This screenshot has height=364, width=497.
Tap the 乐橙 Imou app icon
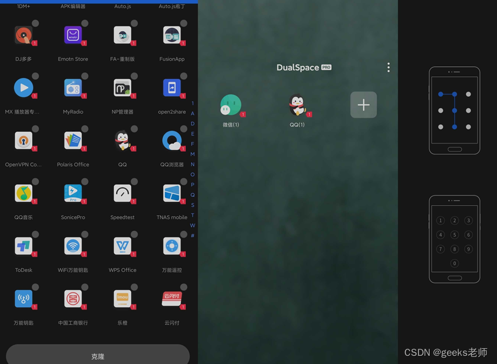pyautogui.click(x=122, y=298)
